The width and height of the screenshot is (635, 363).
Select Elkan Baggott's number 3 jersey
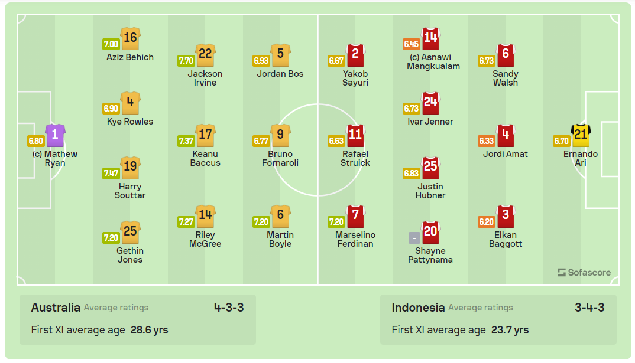tap(506, 216)
